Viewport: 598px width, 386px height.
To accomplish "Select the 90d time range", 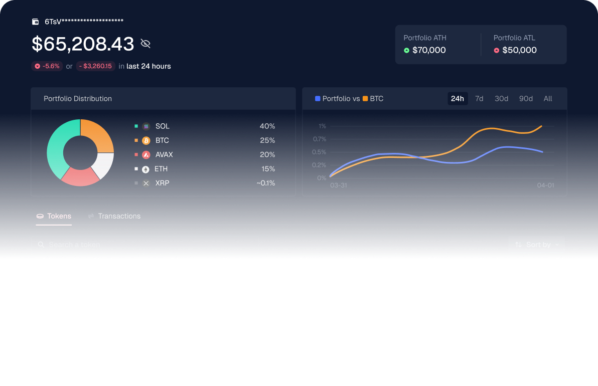I will tap(526, 99).
